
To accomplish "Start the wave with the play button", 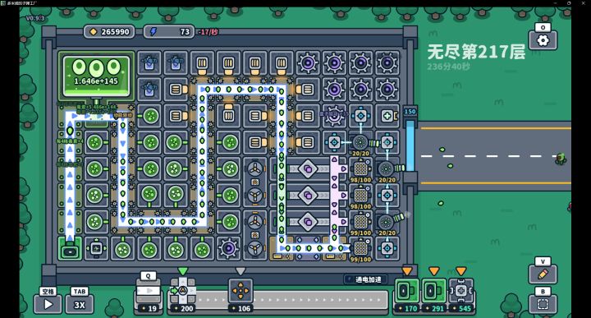I will coord(48,304).
